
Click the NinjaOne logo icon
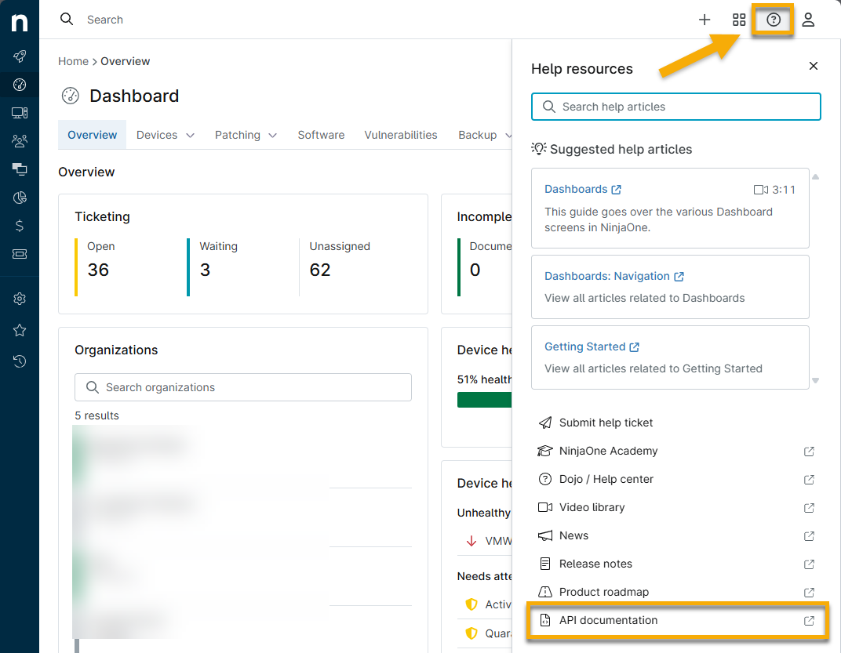(20, 23)
